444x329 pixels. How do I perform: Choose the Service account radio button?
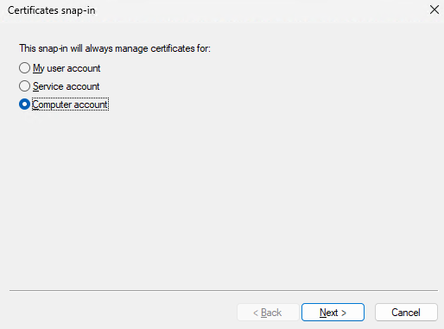24,86
